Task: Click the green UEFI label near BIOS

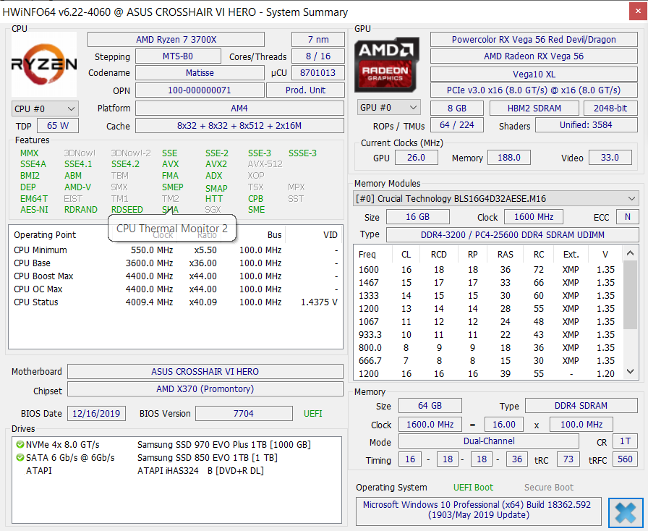Action: click(313, 414)
